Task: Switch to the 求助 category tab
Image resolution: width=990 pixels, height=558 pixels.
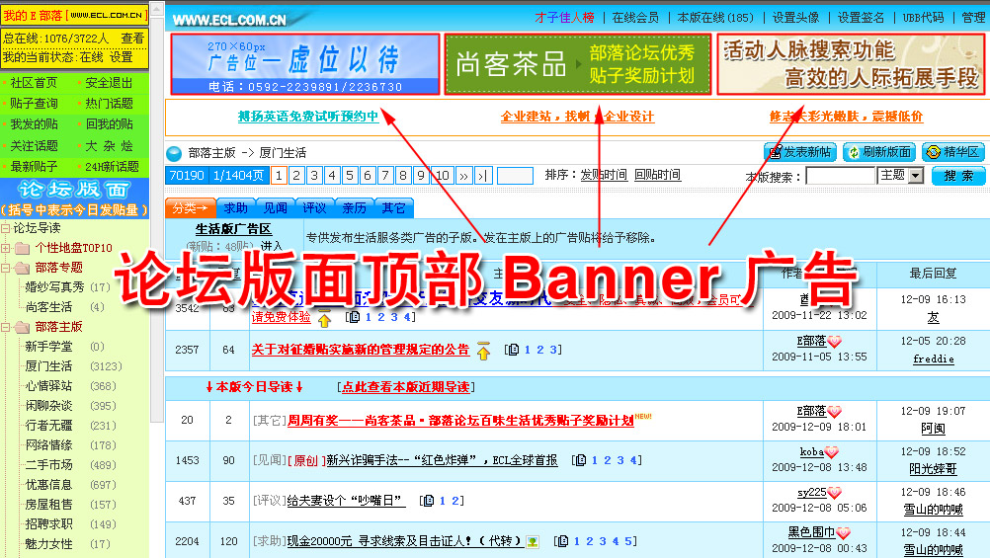Action: point(235,208)
